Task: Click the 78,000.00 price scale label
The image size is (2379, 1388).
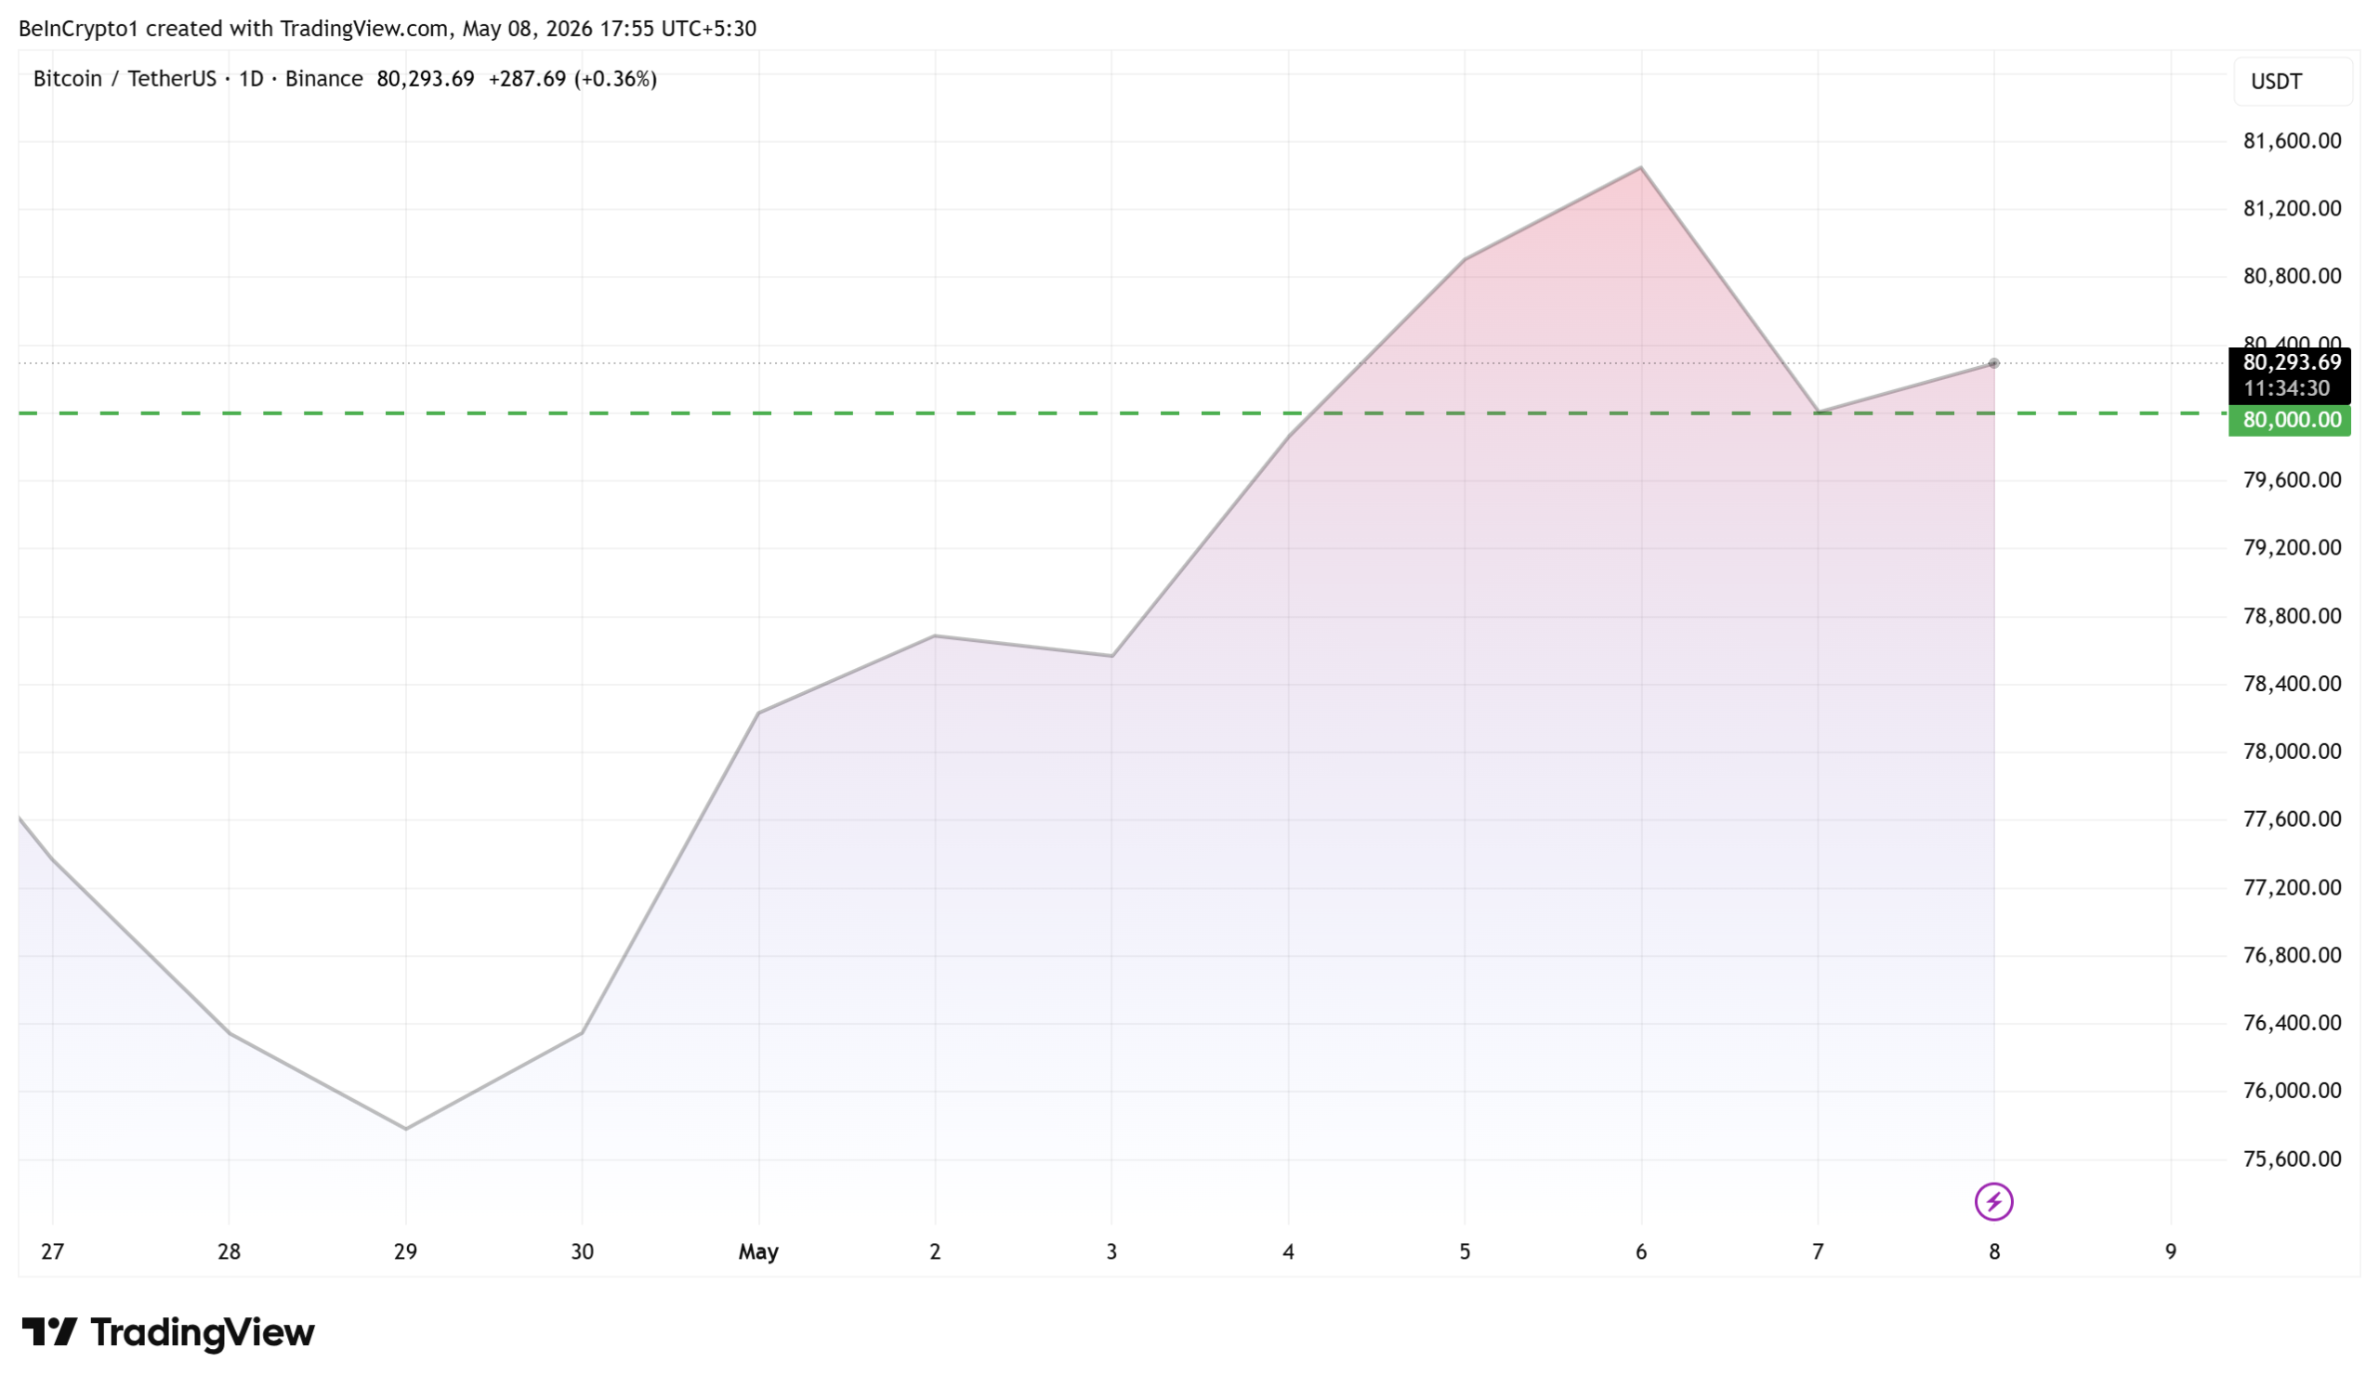Action: point(2292,751)
